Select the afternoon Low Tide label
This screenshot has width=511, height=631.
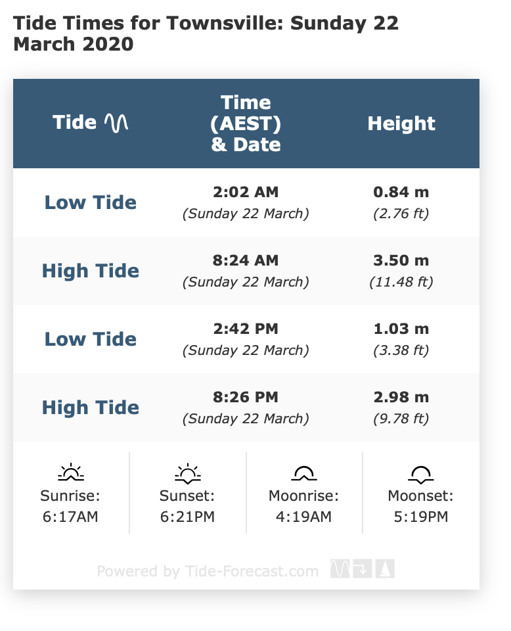(91, 339)
